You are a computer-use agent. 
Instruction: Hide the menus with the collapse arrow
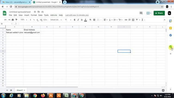pos(164,20)
